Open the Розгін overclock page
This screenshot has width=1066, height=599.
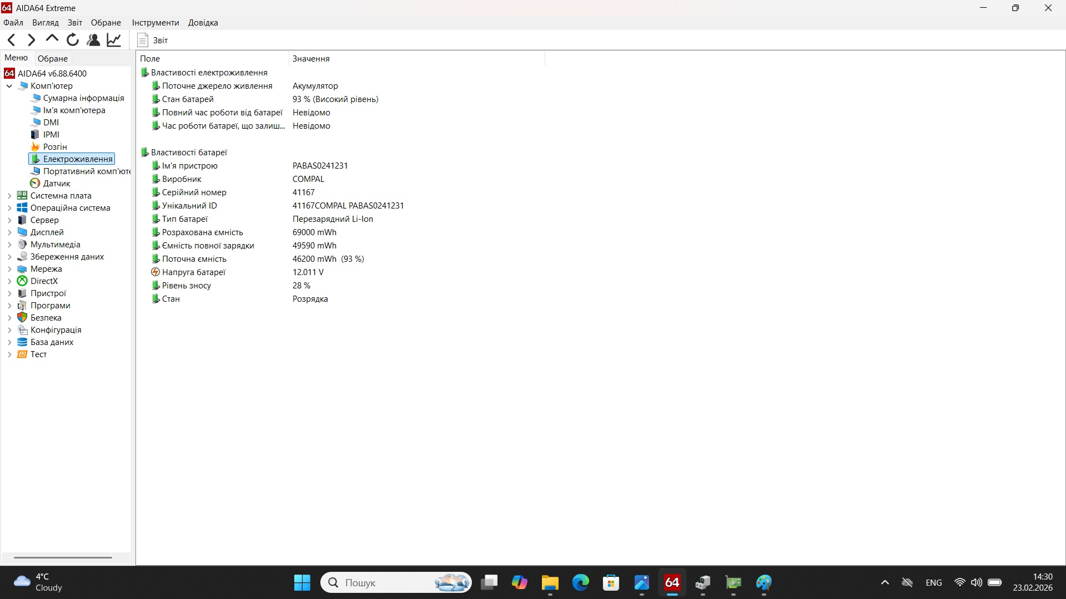pyautogui.click(x=56, y=146)
